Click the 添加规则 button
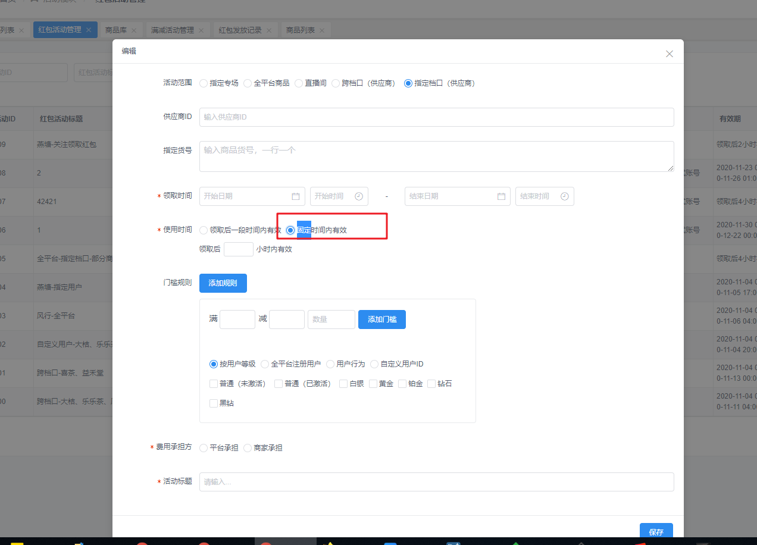 coord(223,283)
